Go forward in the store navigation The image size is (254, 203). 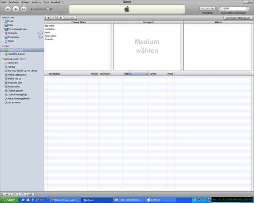click(53, 18)
